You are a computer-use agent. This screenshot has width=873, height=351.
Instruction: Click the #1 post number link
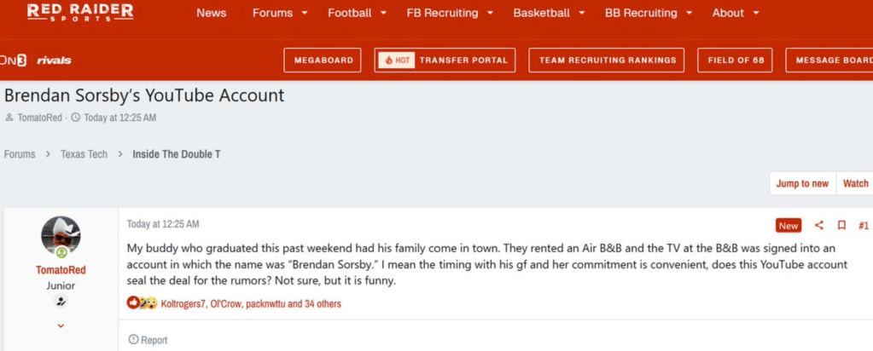click(x=864, y=226)
